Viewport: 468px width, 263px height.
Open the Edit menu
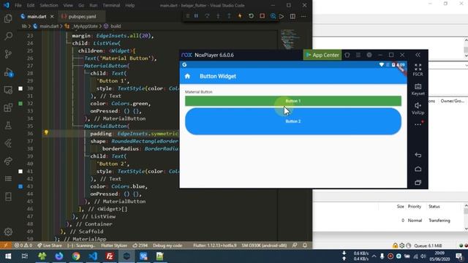(x=31, y=5)
